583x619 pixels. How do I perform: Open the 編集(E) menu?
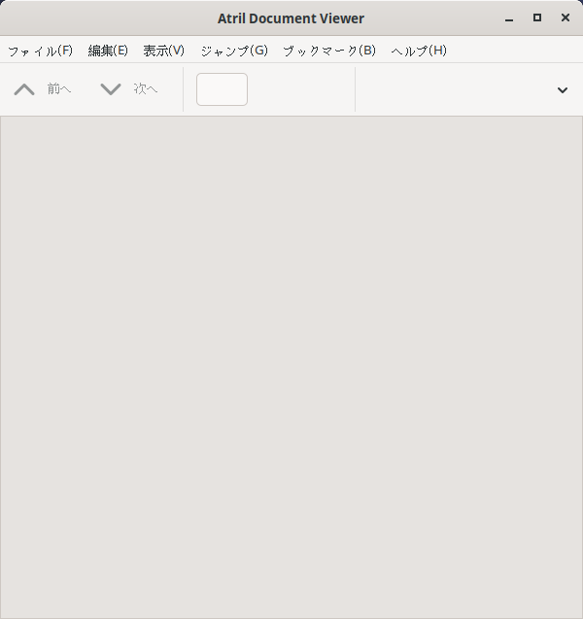click(x=108, y=51)
